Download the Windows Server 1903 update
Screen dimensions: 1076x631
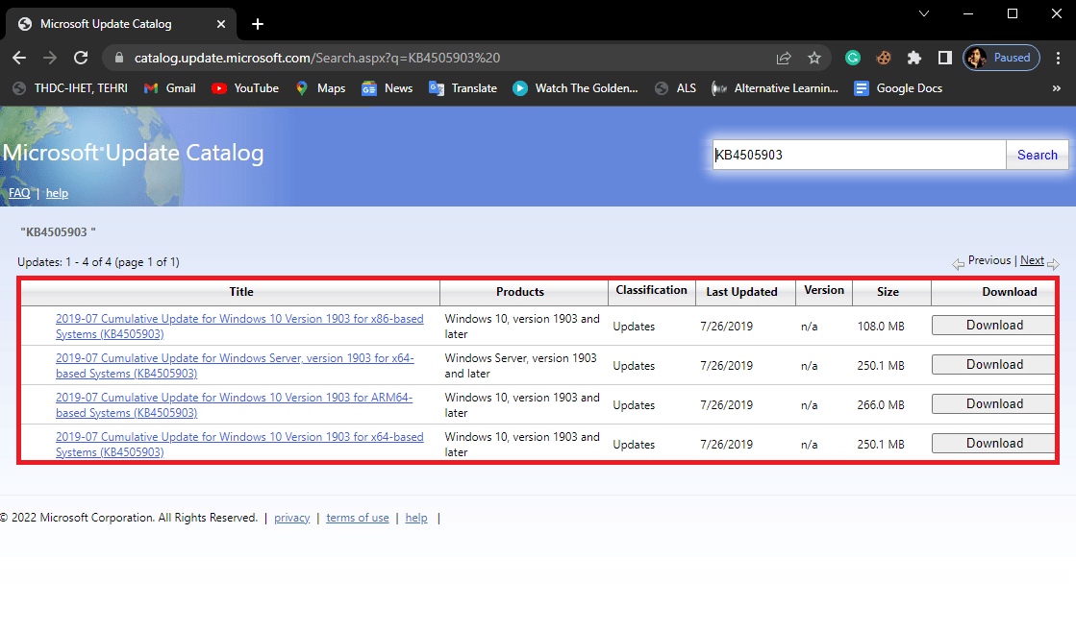[993, 365]
